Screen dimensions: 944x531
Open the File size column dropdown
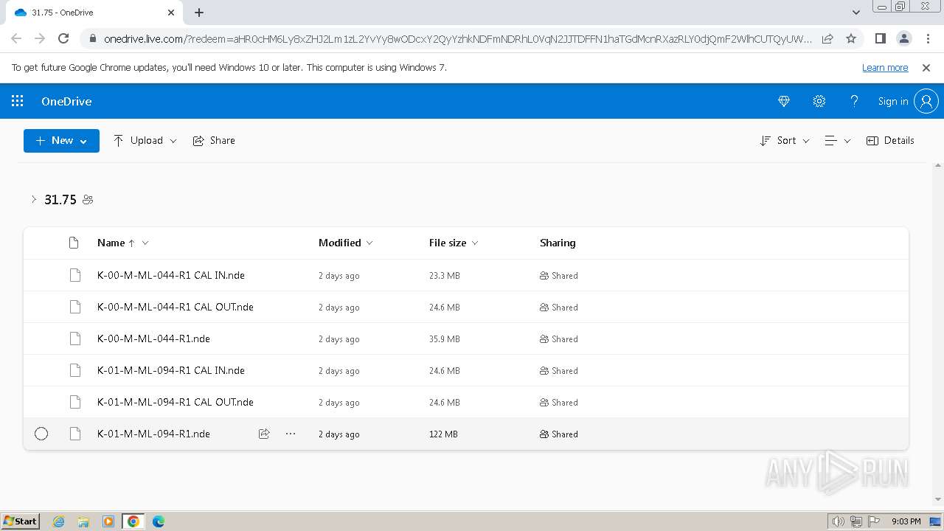click(x=454, y=243)
